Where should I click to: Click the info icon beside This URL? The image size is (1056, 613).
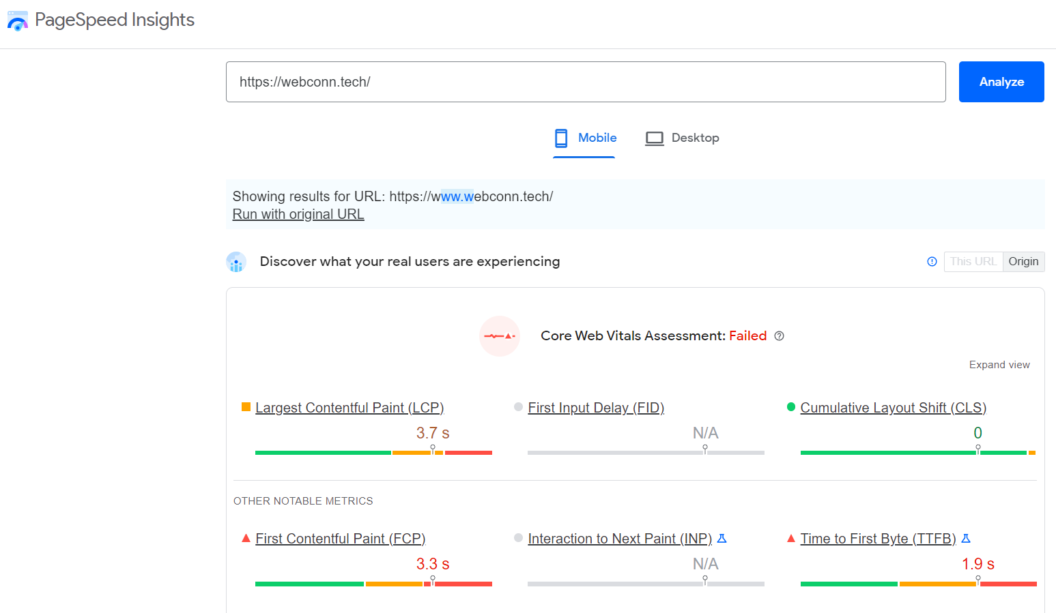click(932, 262)
